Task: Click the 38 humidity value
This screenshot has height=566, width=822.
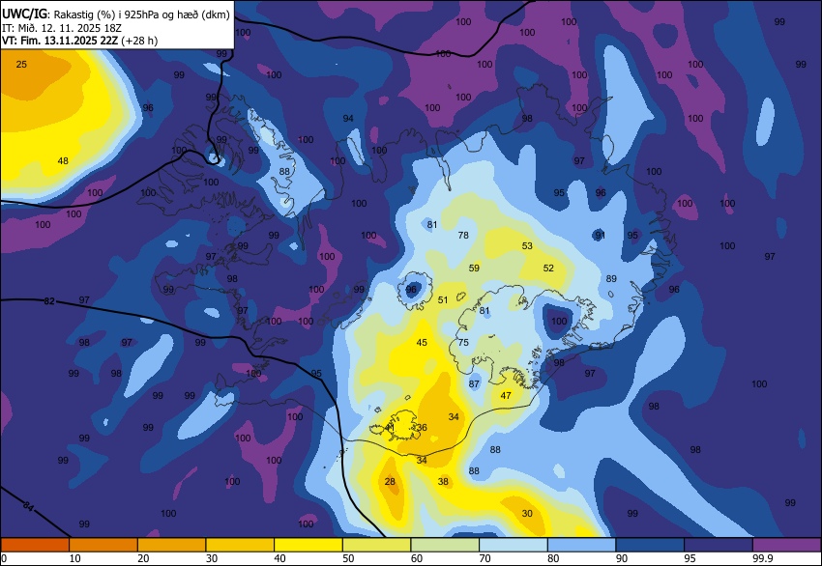Action: pyautogui.click(x=443, y=481)
